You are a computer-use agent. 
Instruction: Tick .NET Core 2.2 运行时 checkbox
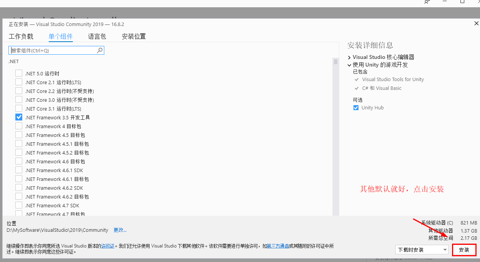[x=19, y=91]
